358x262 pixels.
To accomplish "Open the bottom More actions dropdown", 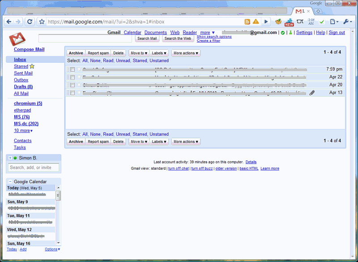I will [x=186, y=142].
